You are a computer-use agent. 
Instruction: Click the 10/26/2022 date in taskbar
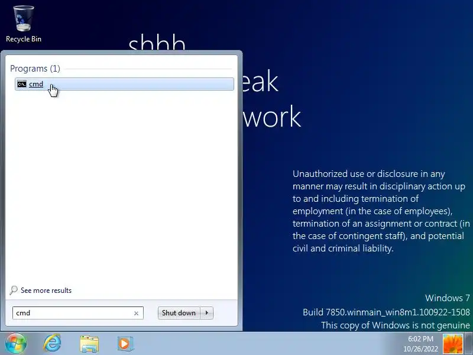coord(420,349)
